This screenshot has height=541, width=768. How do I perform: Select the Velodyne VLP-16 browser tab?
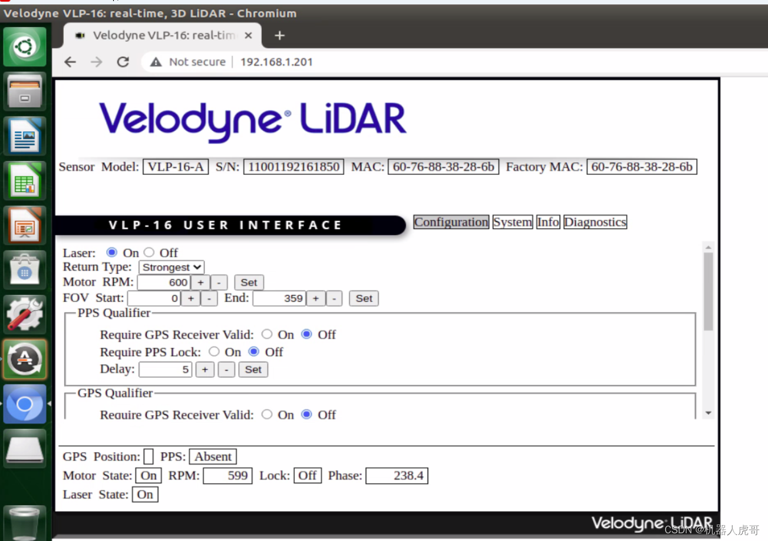163,35
